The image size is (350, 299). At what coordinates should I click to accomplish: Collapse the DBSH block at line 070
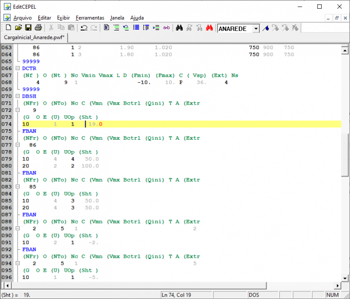pos(18,96)
